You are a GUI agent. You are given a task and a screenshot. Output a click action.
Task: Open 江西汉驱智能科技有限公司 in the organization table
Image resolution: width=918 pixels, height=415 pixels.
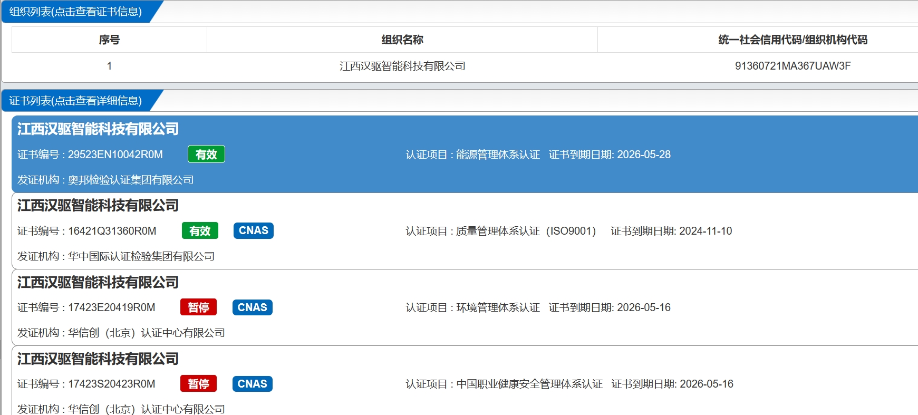pyautogui.click(x=402, y=66)
